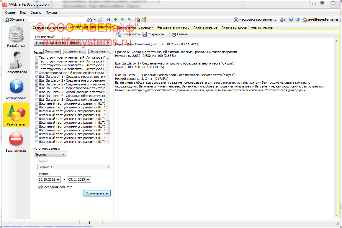The height and width of the screenshot is (228, 342).
Task: Go to the next record with the green right arrow
Action: tap(122, 19)
